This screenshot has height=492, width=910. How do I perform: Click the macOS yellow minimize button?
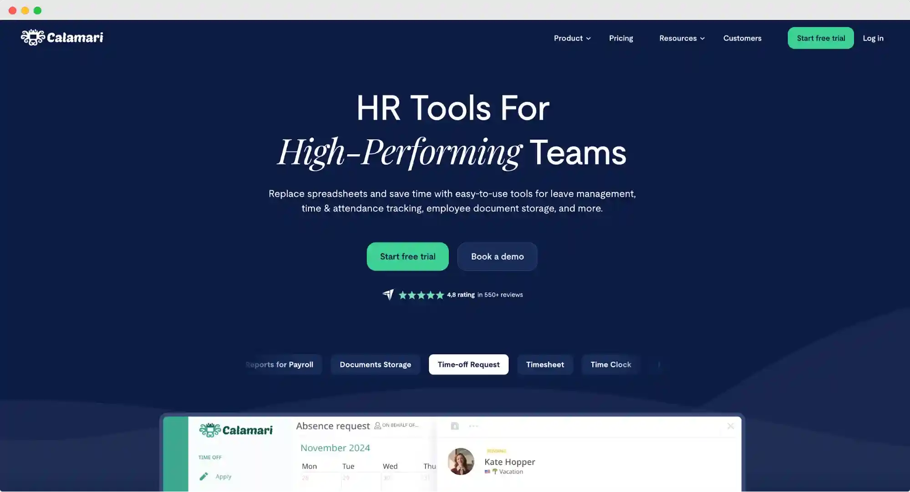tap(25, 10)
